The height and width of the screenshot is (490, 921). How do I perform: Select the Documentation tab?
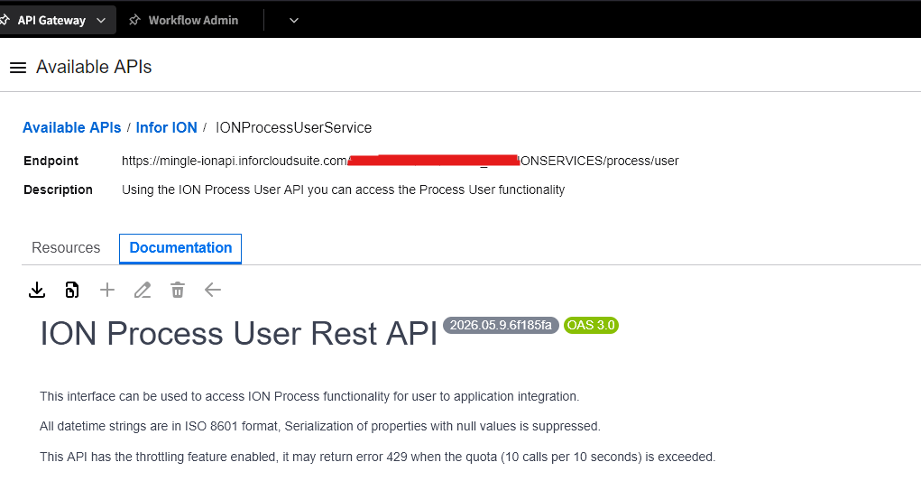tap(180, 248)
